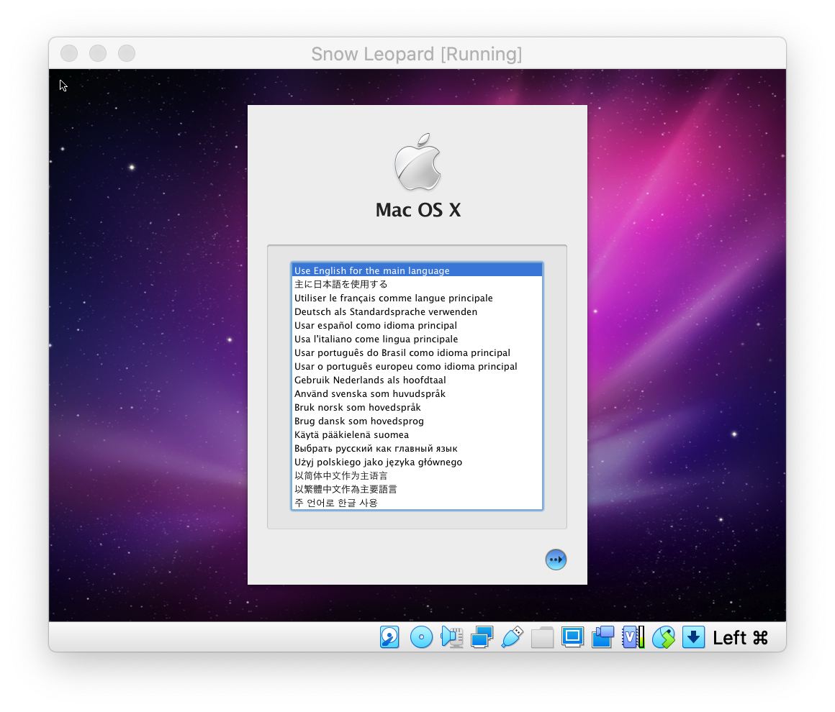This screenshot has width=835, height=712.
Task: Select Traditional Chinese 以繁體中文作為主要語言
Action: (x=417, y=489)
